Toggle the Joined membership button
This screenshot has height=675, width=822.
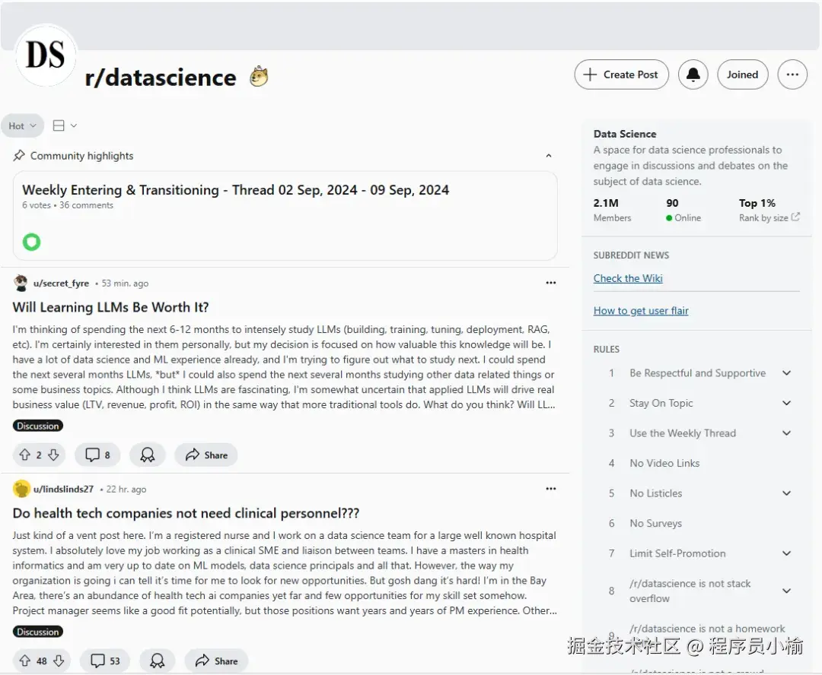coord(742,74)
